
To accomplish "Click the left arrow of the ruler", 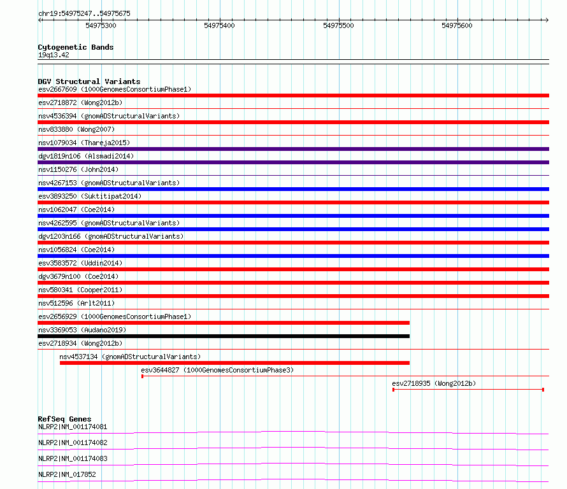I will tap(39, 20).
